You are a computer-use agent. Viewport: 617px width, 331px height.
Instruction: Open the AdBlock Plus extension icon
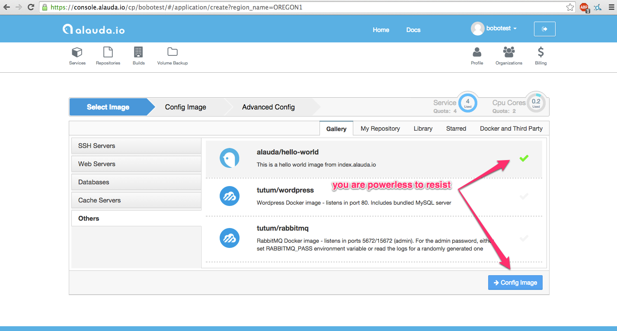coord(584,7)
